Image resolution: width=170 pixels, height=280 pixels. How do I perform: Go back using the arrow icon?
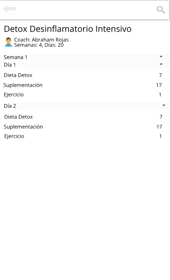pos(9,9)
